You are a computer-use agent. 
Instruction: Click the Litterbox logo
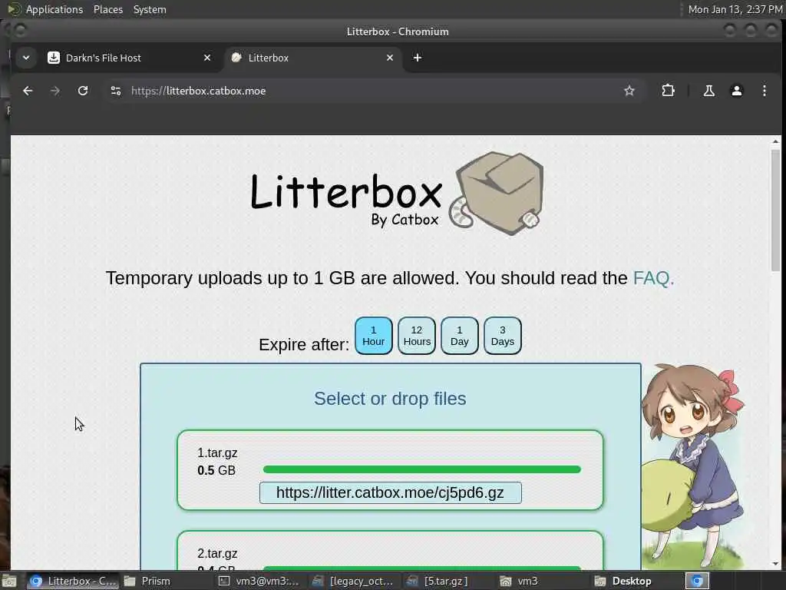(397, 194)
